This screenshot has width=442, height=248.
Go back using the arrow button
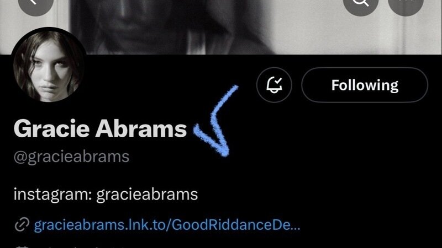coord(36,3)
